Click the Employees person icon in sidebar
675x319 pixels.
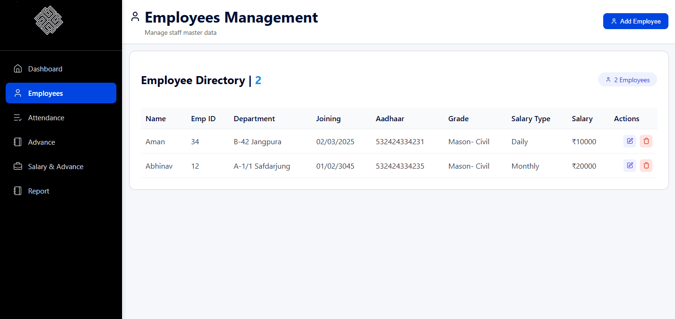(x=17, y=93)
